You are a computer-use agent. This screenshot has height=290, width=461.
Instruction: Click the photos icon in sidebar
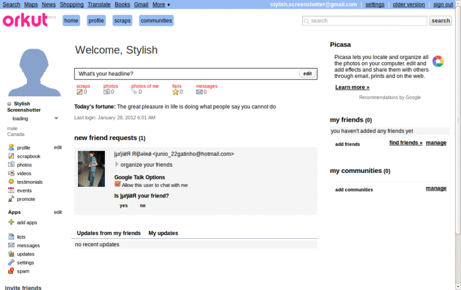[x=11, y=164]
